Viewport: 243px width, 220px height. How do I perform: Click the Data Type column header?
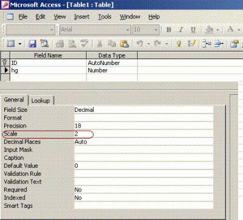click(112, 55)
